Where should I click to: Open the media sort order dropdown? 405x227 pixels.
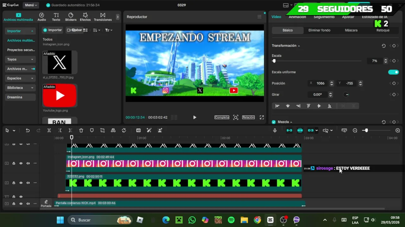[x=97, y=30]
